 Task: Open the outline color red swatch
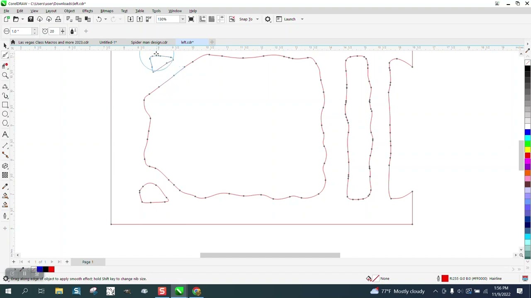coord(445,279)
